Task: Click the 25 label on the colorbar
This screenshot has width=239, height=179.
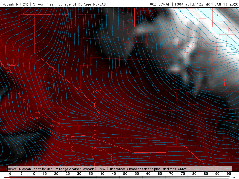Action: point(68,174)
